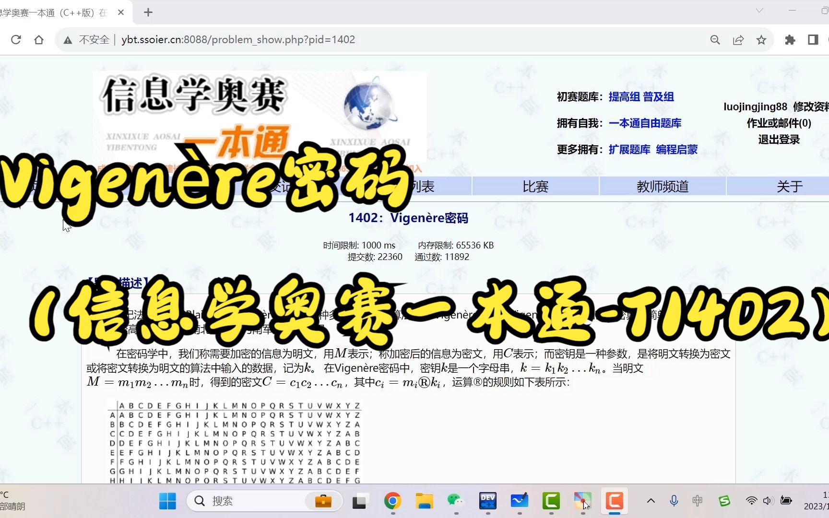Viewport: 829px width, 518px height.
Task: Open the browser extensions menu
Action: [790, 39]
